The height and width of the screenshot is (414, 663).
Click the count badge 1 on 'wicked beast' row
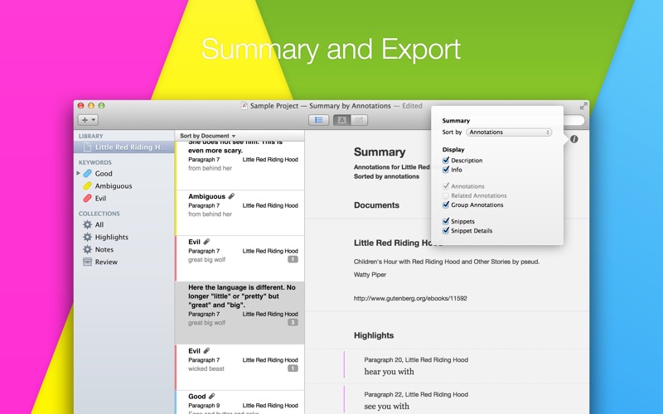pyautogui.click(x=293, y=368)
